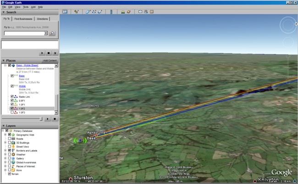Viewport: 298px width, 184px height.
Task: Click the Base placemark link
Action: [x=22, y=76]
